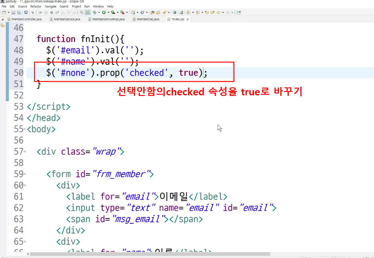Open the Run Last Tool dropdown arrow
Screen dimensions: 374x258
tap(127, 12)
